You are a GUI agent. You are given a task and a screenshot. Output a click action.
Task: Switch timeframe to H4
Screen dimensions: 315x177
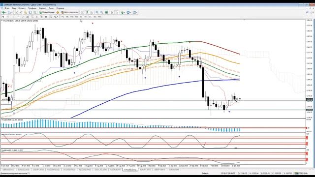(x=85, y=17)
